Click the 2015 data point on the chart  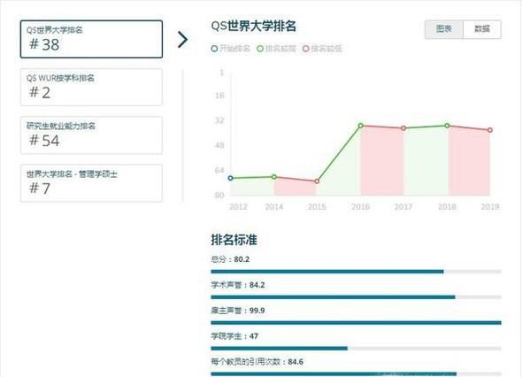coord(317,181)
